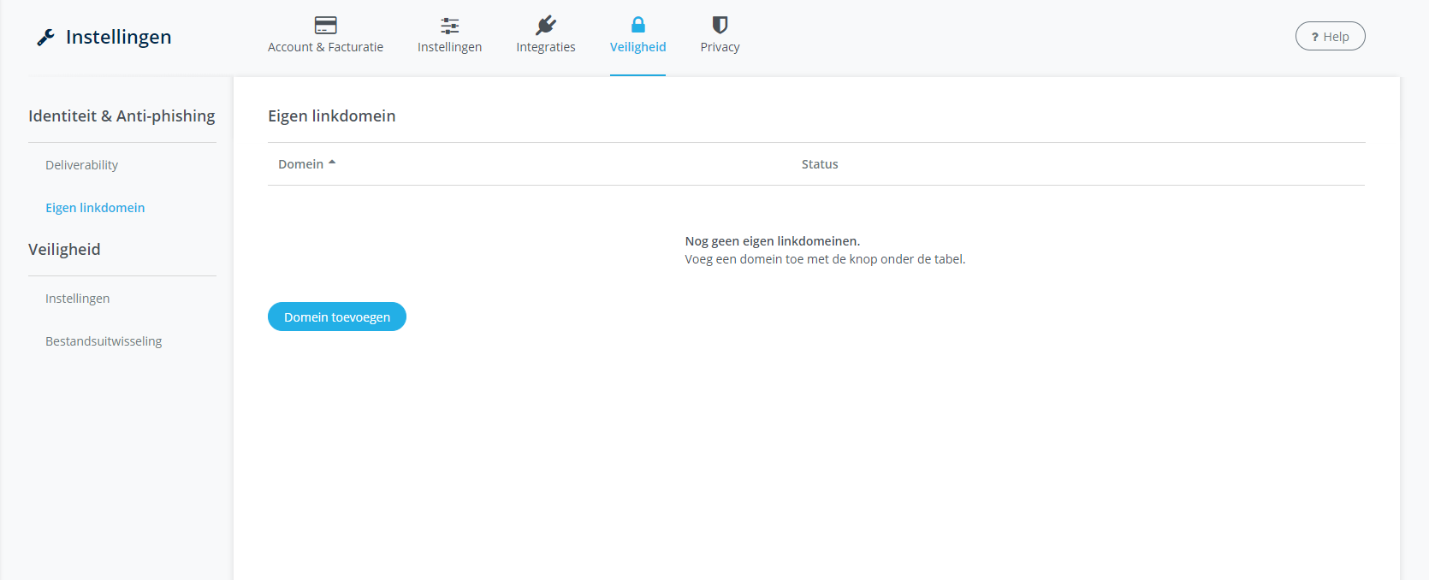Click the Status column header
The image size is (1429, 580).
coord(819,164)
